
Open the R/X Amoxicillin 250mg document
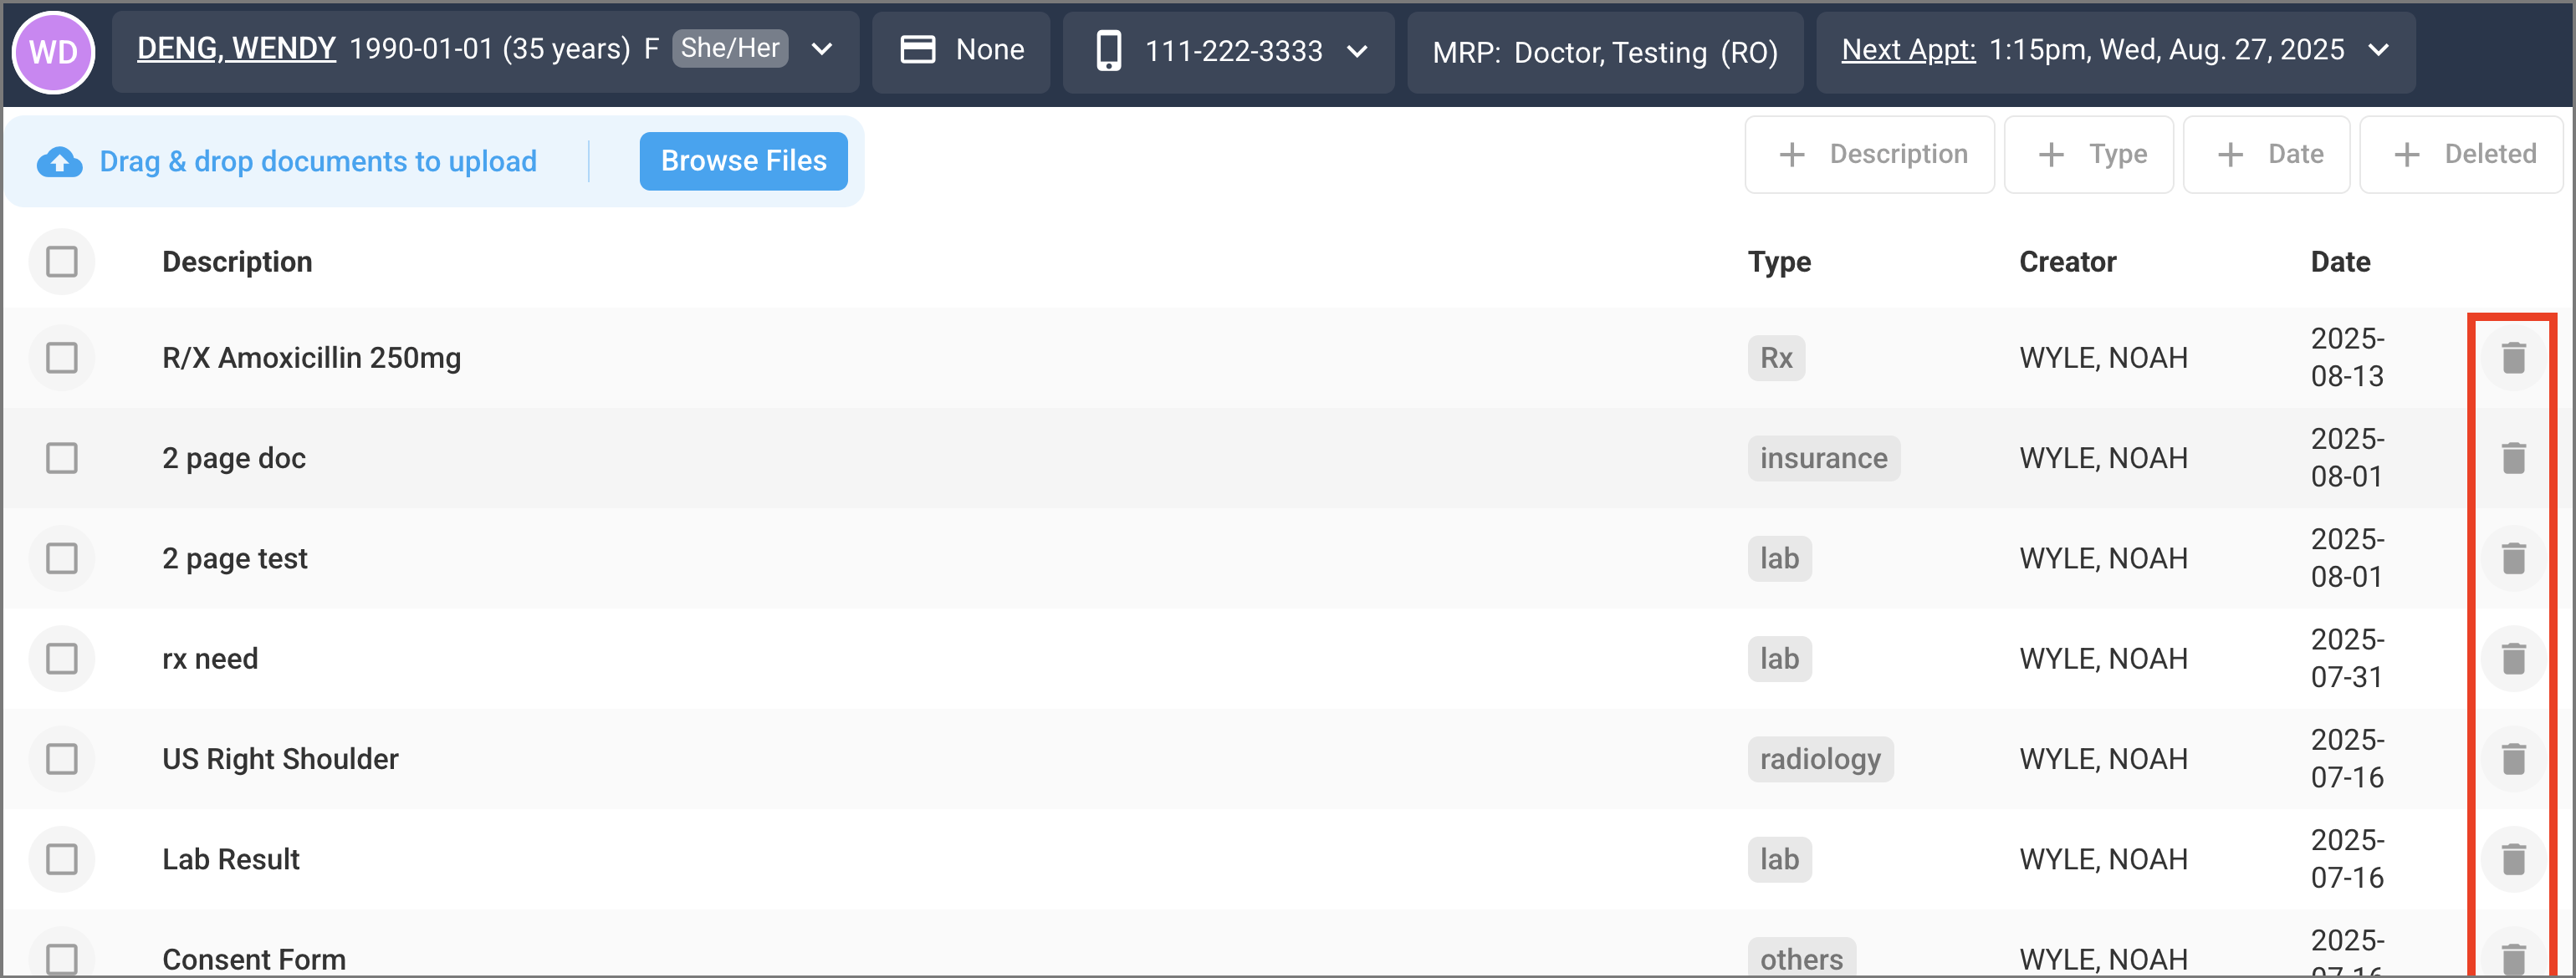[311, 358]
